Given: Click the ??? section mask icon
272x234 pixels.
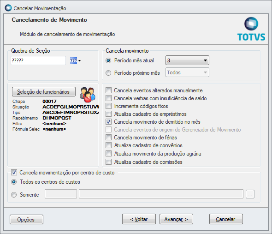Looking at the screenshot, I should tap(74, 60).
